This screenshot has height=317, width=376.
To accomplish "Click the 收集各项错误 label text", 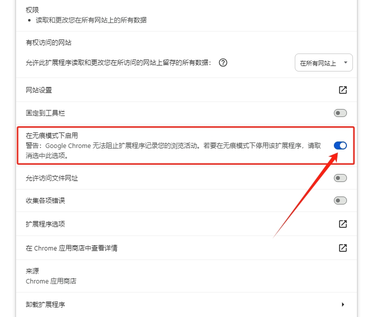I will [46, 200].
